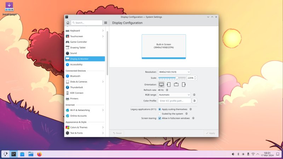Screen dimensions: 283x159
Task: Open Bluetooth tray icon
Action: (x=238, y=154)
